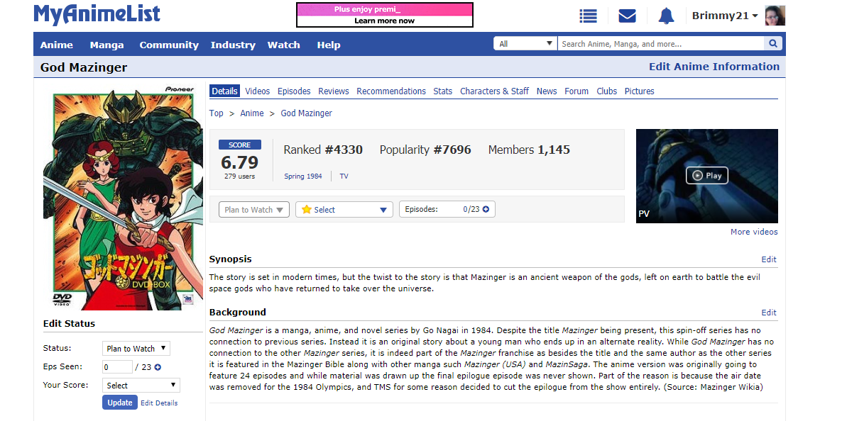
Task: Click the Ranked #4330 text
Action: click(x=323, y=150)
